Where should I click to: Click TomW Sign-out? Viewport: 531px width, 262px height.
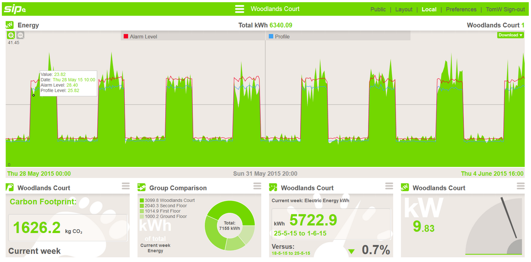click(x=505, y=9)
